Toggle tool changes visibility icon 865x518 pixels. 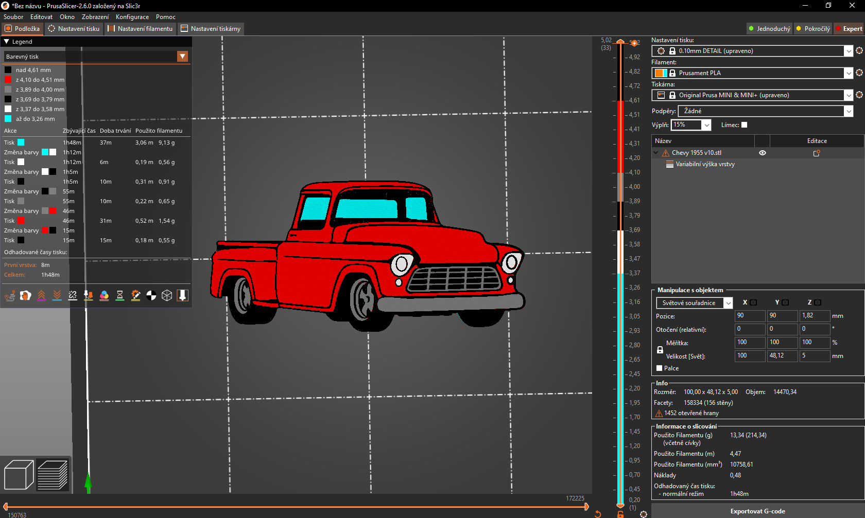(x=89, y=295)
